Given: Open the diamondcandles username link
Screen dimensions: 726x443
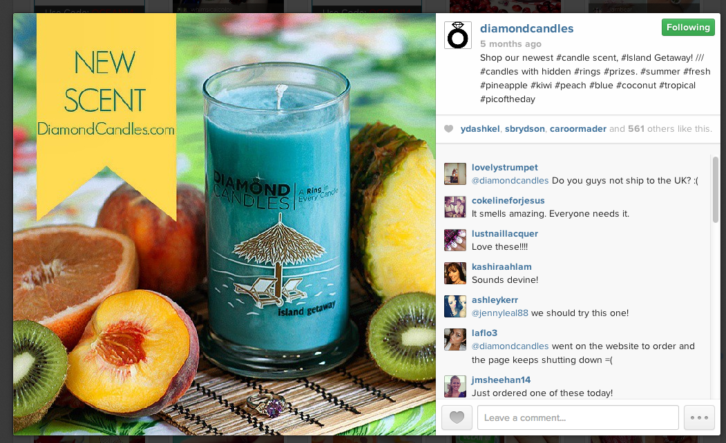Looking at the screenshot, I should [526, 29].
